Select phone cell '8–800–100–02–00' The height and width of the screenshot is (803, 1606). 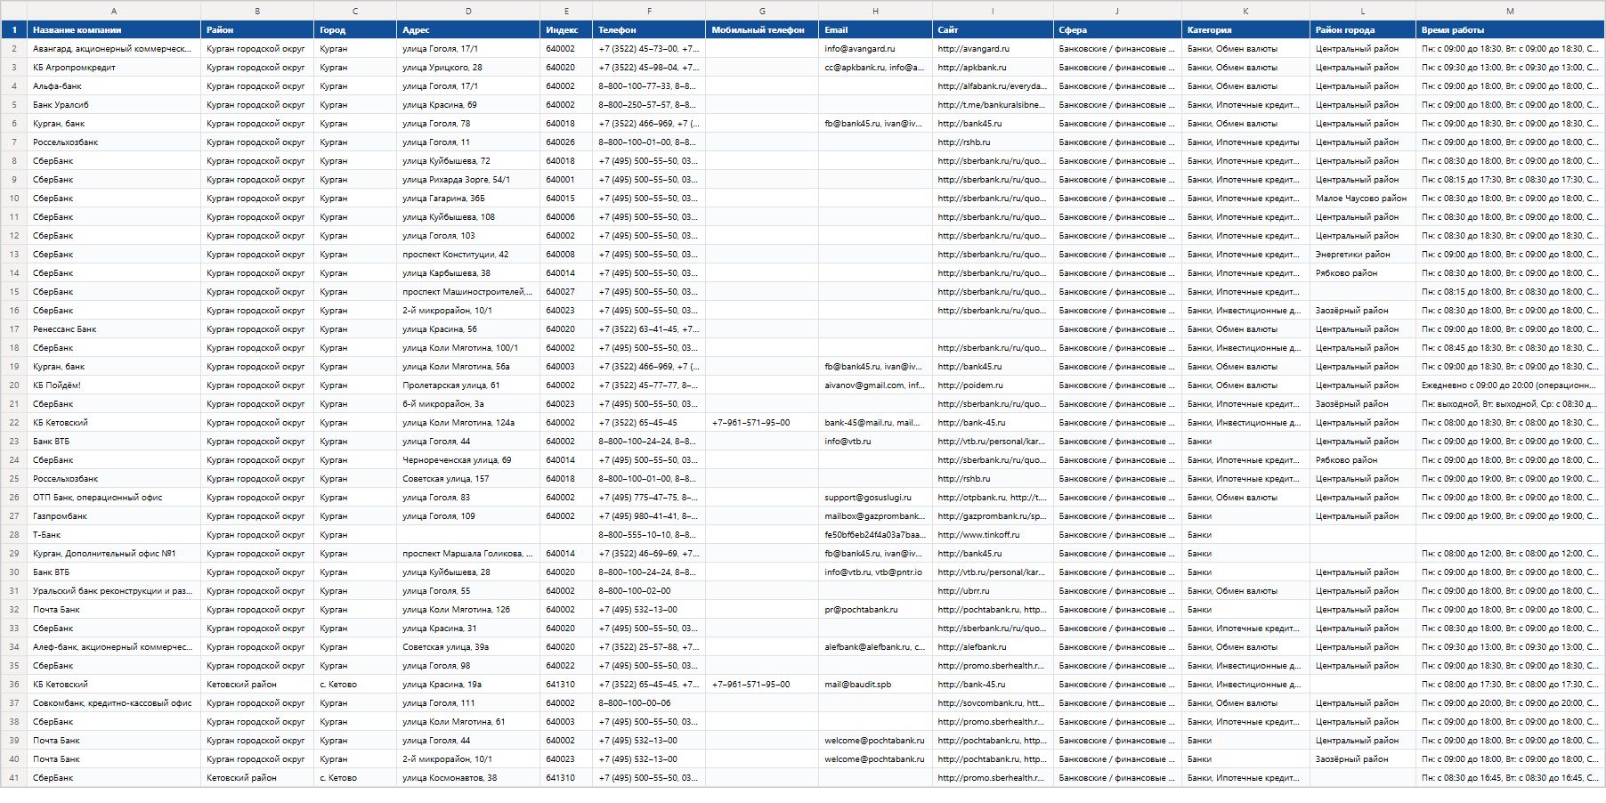pyautogui.click(x=649, y=590)
